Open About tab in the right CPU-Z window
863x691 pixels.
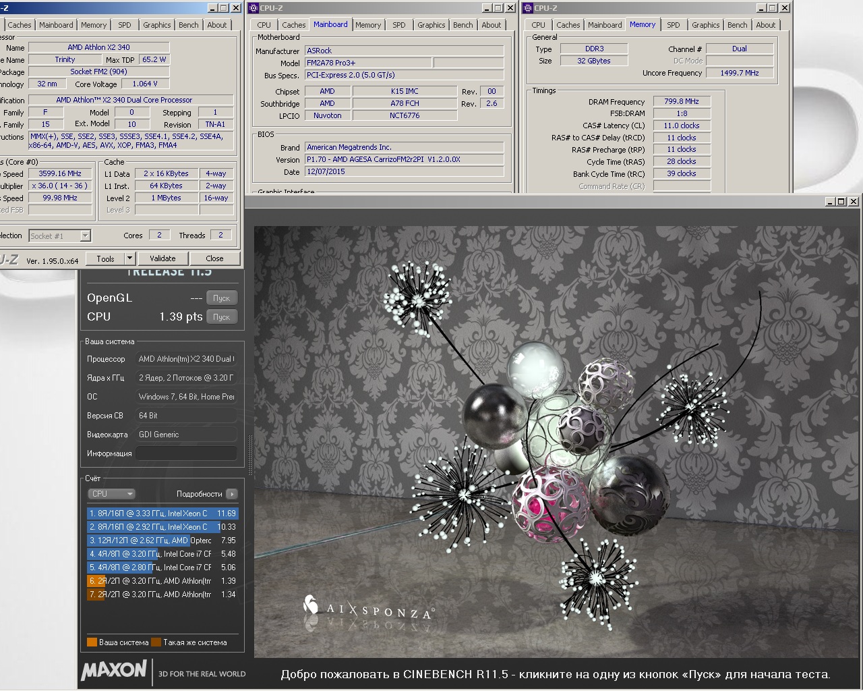click(x=766, y=25)
